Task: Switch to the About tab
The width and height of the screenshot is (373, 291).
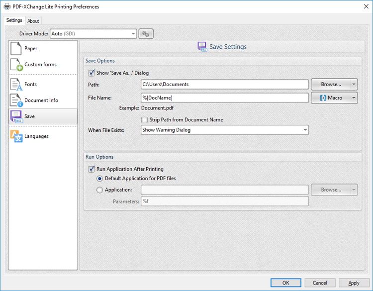Action: [33, 21]
